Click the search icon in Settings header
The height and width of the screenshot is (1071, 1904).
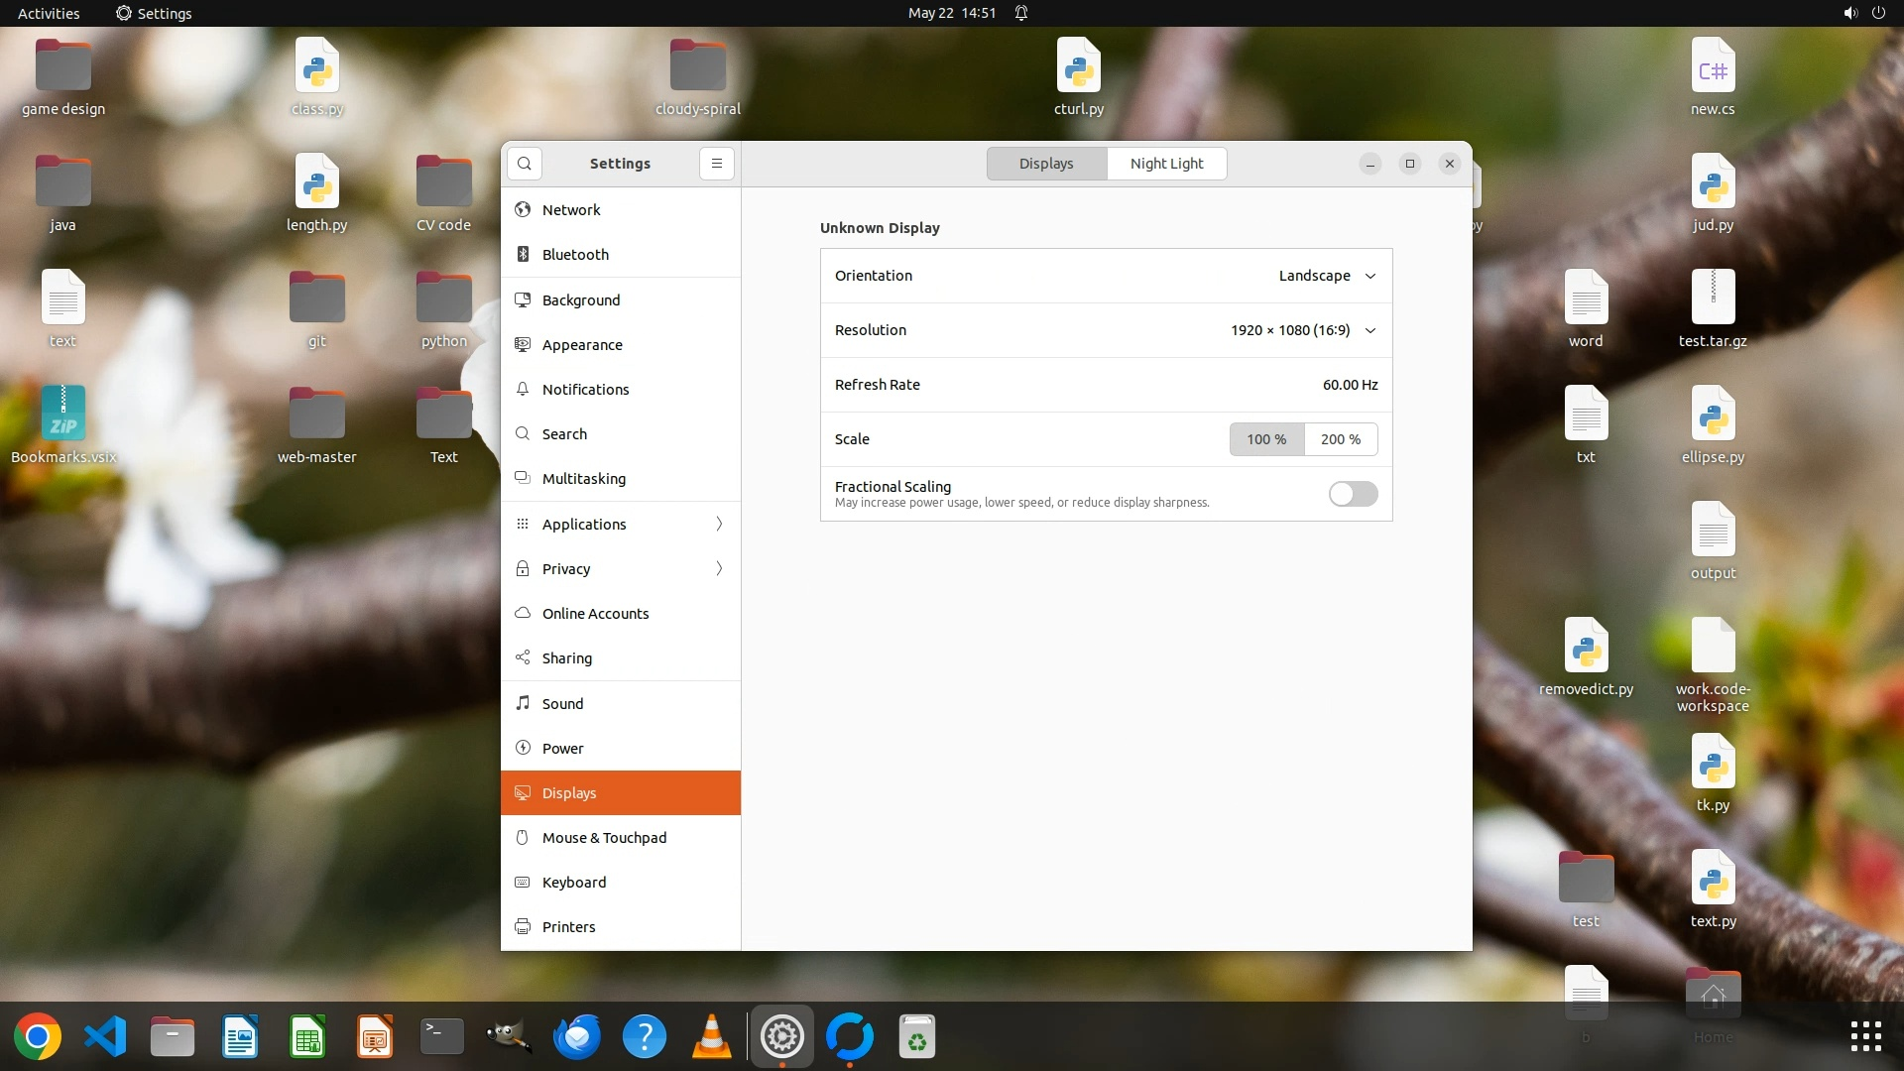525,164
